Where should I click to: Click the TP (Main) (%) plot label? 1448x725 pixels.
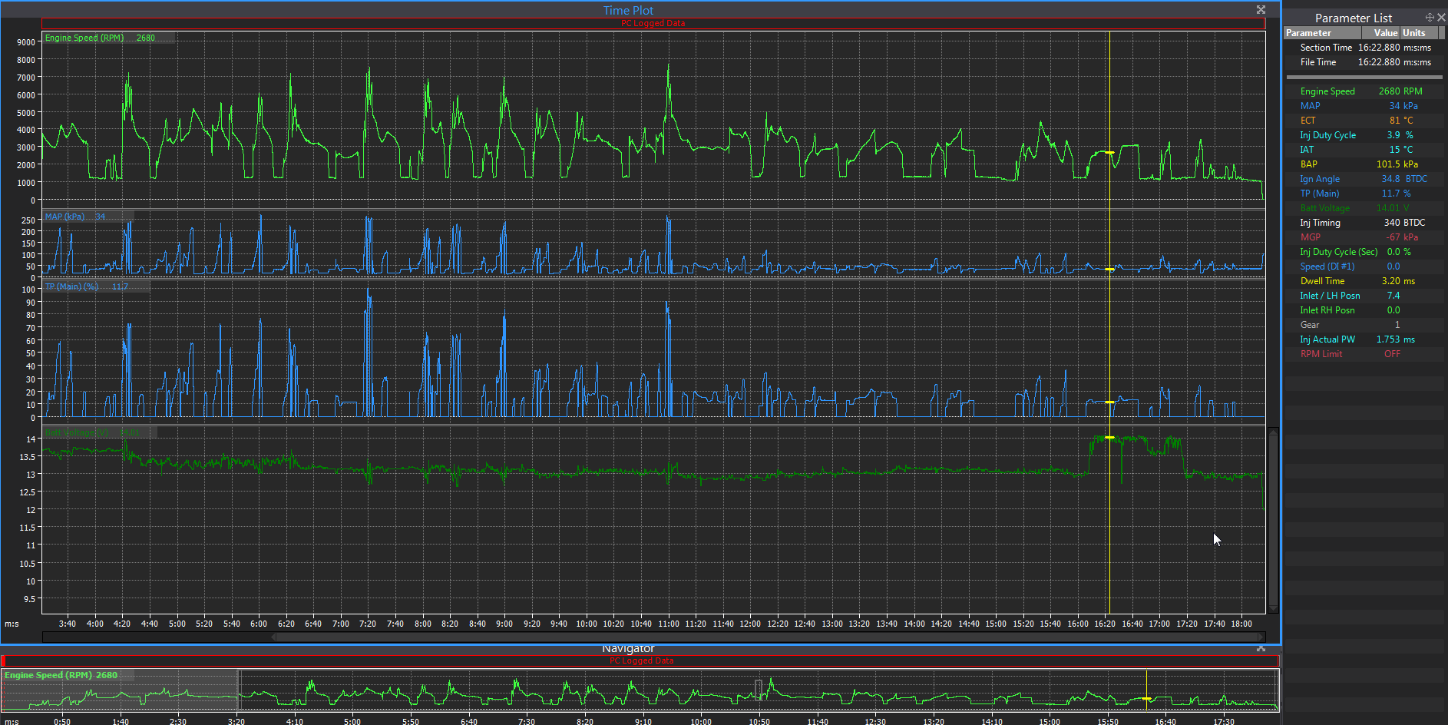pos(71,286)
